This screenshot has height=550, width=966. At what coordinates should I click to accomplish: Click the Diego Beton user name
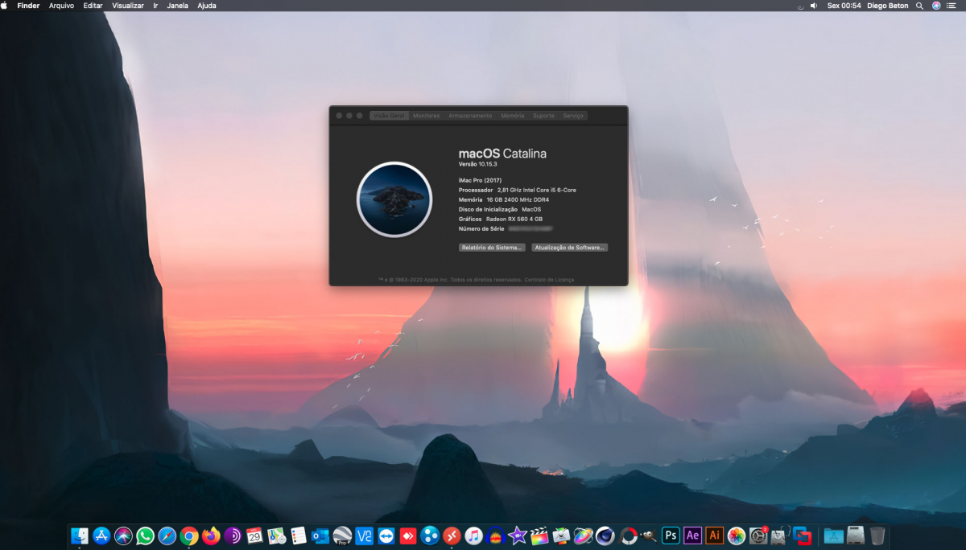point(888,5)
